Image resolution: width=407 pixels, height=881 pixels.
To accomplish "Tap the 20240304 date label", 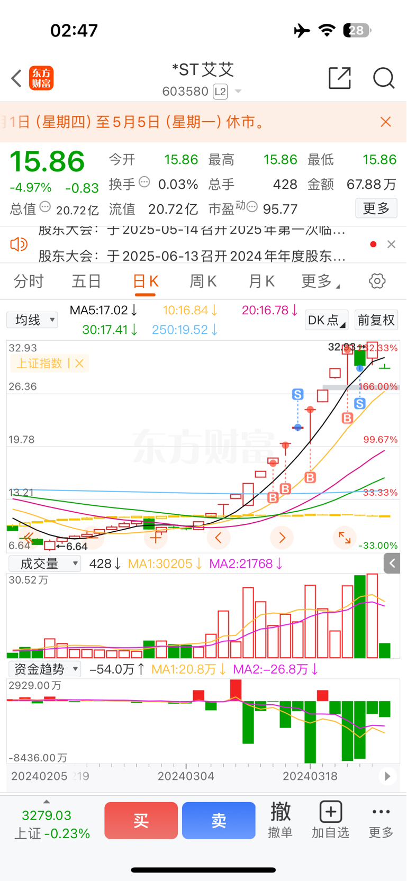I will (186, 776).
